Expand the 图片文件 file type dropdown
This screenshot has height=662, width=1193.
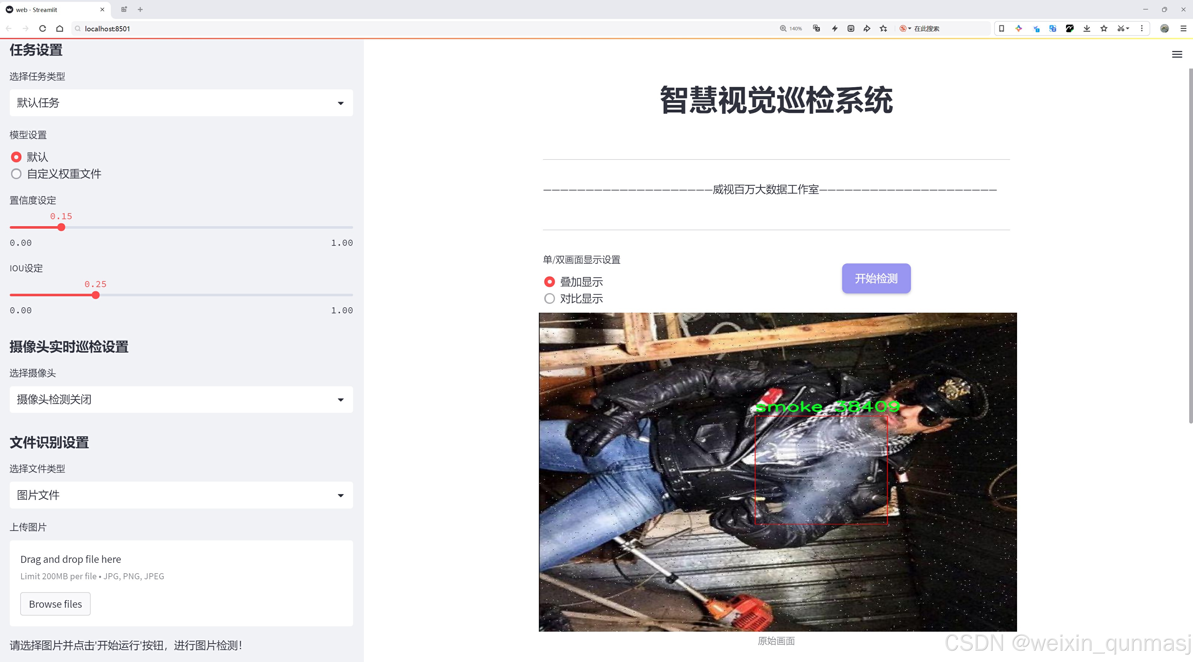181,495
